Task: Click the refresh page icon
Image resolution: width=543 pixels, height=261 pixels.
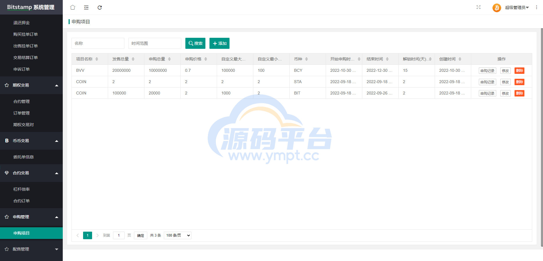Action: [100, 7]
